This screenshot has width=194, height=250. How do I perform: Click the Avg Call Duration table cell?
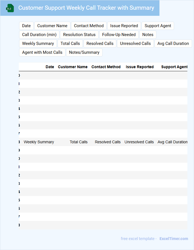tap(172, 142)
